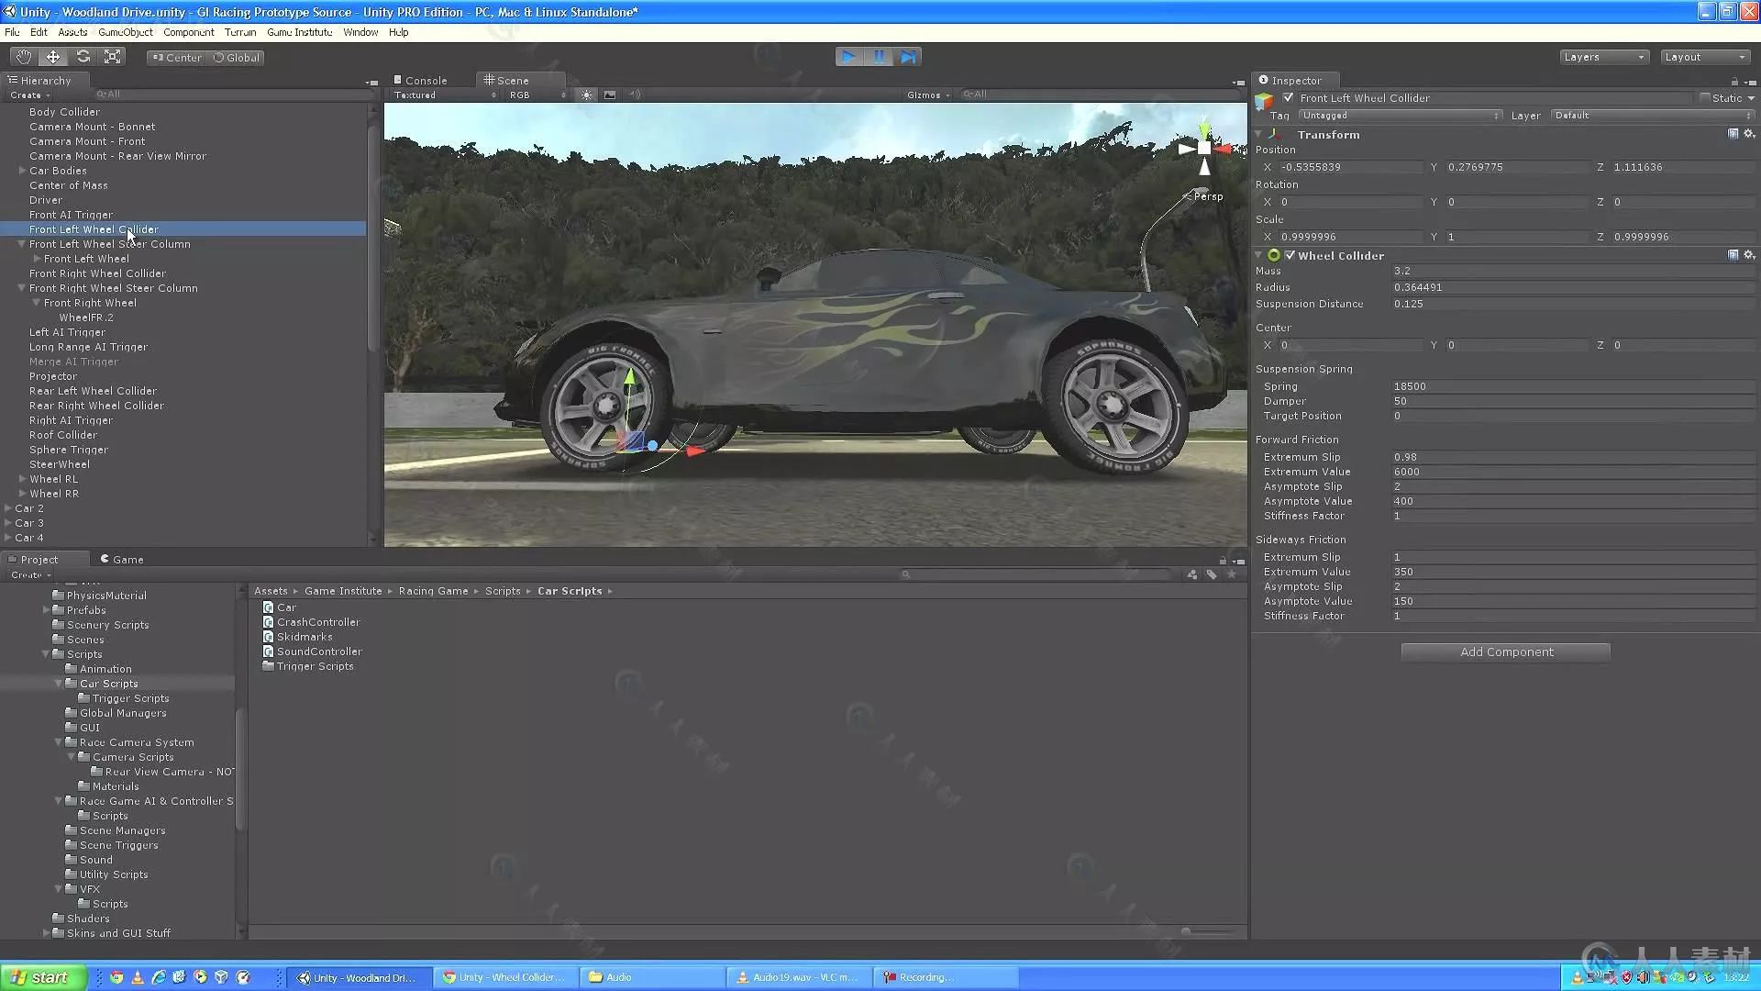Select the Hand tool in the toolbar
The width and height of the screenshot is (1761, 991).
tap(23, 57)
